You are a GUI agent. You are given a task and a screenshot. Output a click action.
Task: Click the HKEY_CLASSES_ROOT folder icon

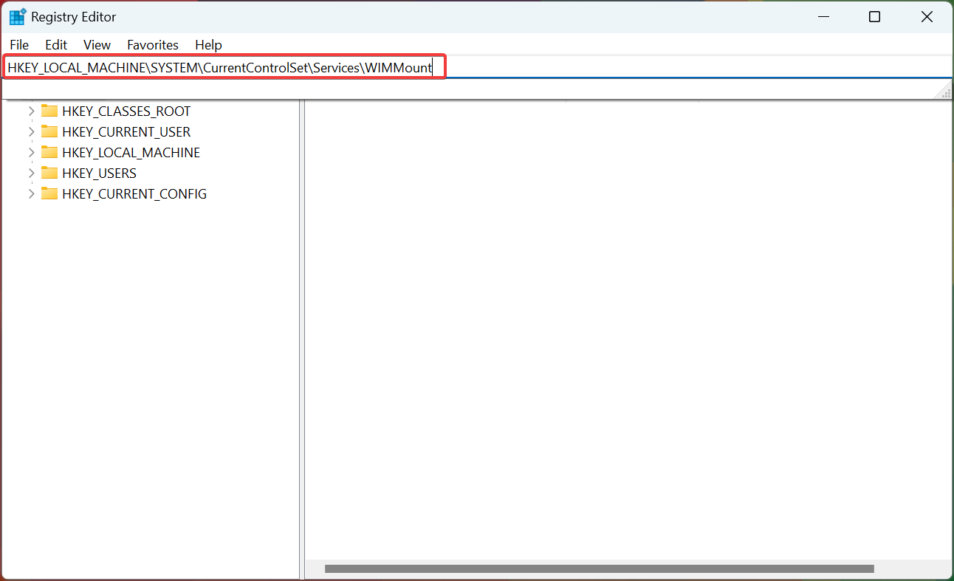click(49, 111)
